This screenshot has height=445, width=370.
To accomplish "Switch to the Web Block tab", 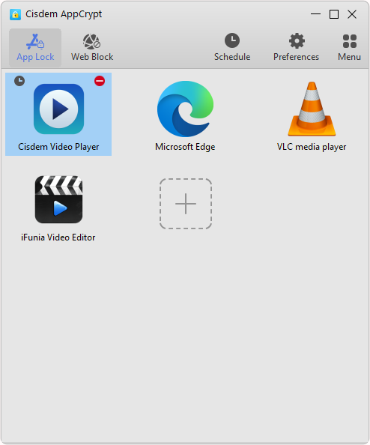I will tap(92, 48).
